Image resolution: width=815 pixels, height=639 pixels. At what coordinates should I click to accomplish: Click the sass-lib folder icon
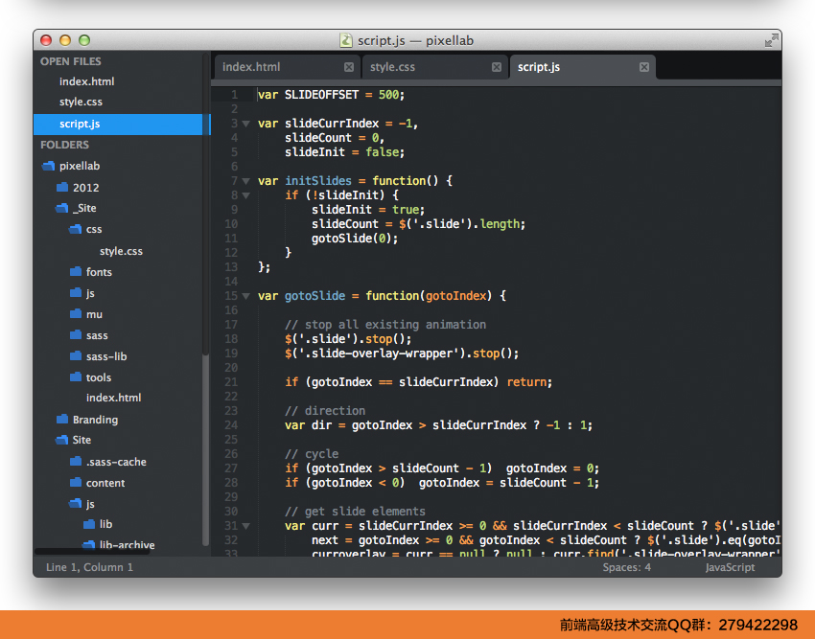[x=76, y=355]
